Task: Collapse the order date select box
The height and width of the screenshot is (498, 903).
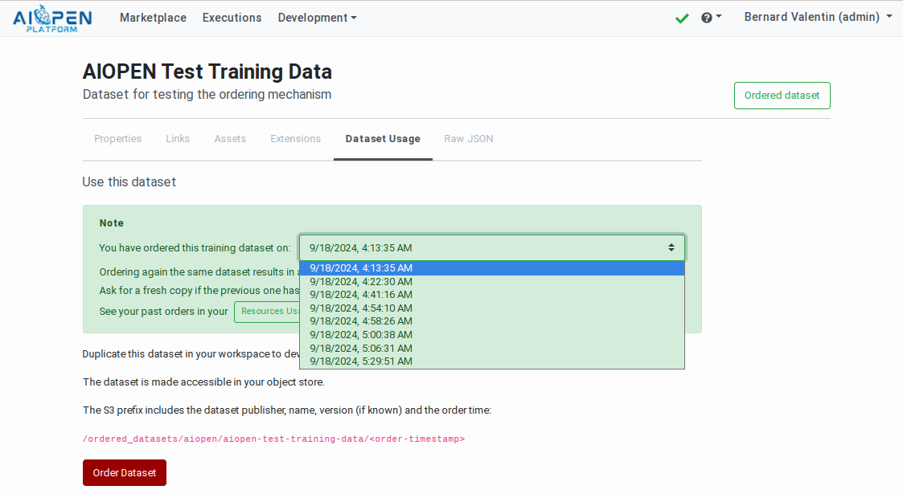Action: [x=492, y=247]
